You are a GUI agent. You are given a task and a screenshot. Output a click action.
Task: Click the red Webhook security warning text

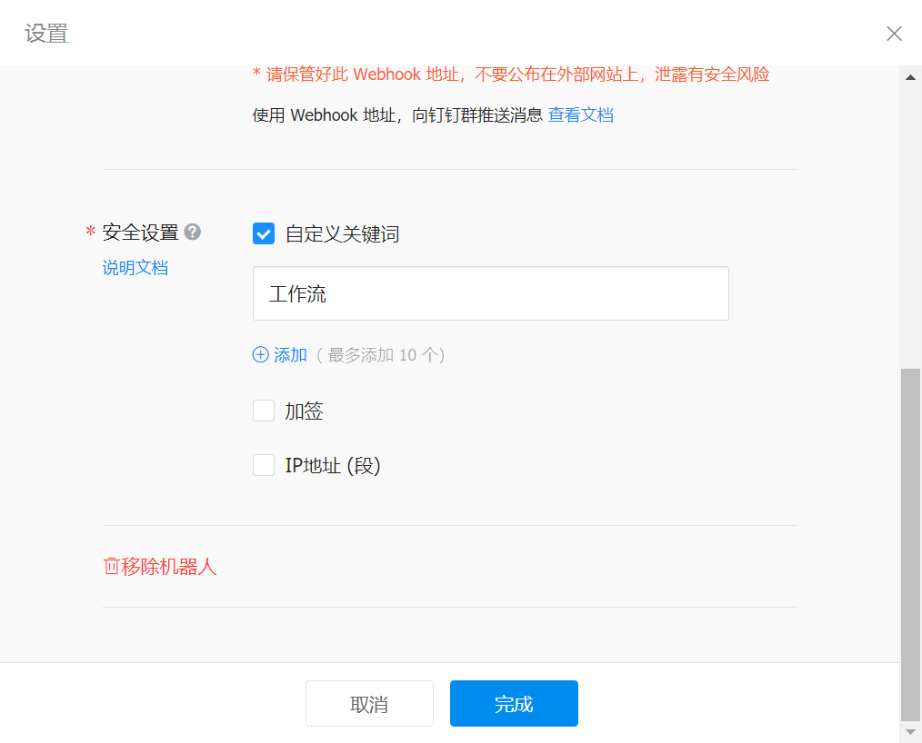(x=511, y=74)
